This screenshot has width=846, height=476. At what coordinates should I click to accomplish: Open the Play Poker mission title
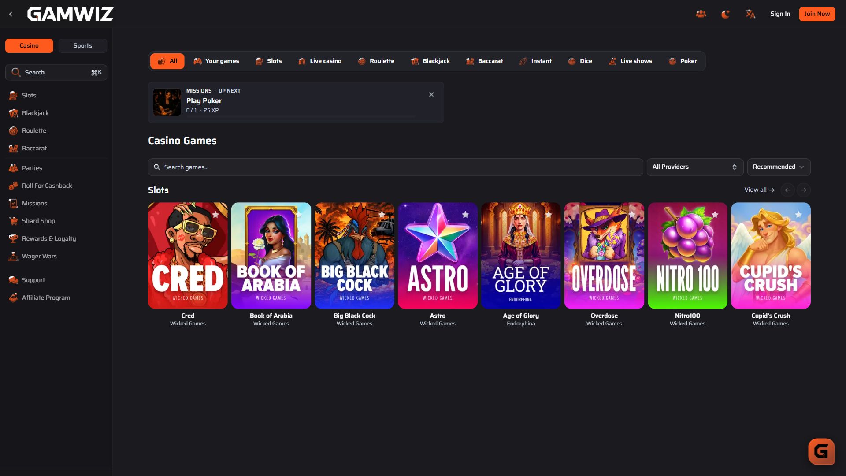click(x=204, y=101)
